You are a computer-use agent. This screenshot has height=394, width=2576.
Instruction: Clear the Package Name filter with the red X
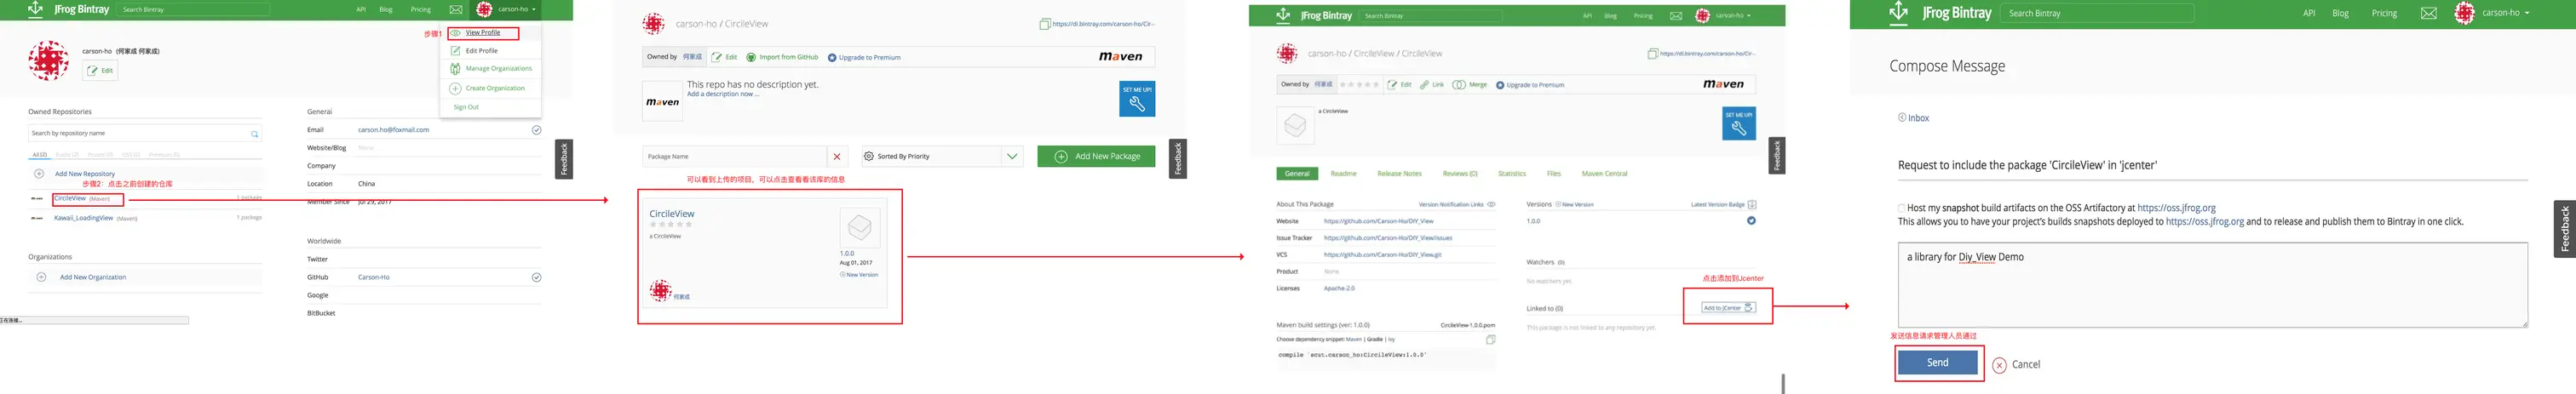pyautogui.click(x=837, y=156)
